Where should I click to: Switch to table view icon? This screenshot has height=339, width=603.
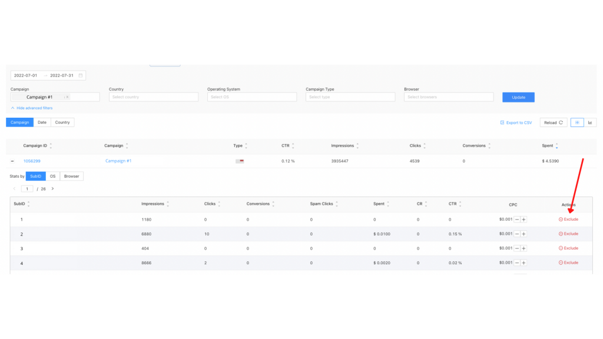577,122
